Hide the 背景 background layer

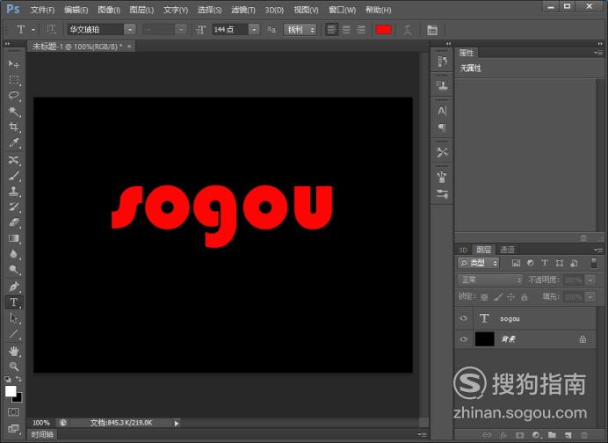click(463, 339)
